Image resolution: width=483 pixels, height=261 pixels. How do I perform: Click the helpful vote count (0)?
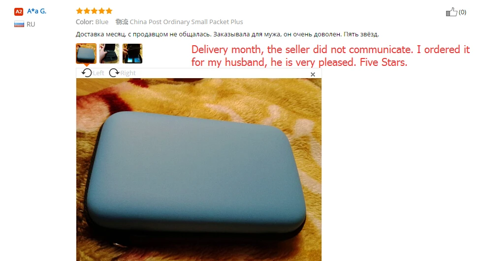click(462, 12)
